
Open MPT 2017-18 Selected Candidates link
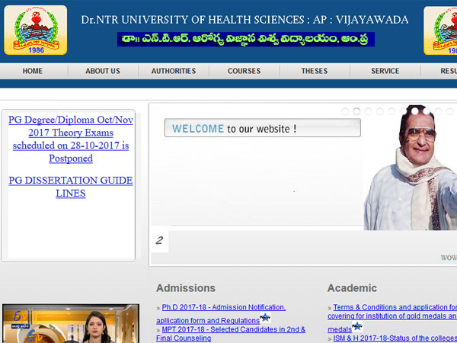pyautogui.click(x=233, y=329)
